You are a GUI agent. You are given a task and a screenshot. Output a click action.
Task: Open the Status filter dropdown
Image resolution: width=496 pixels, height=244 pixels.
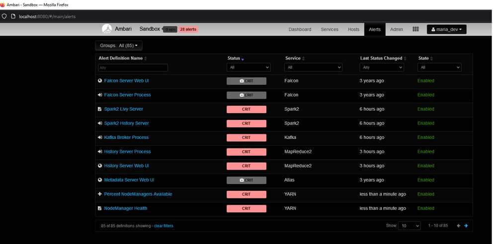pos(248,67)
